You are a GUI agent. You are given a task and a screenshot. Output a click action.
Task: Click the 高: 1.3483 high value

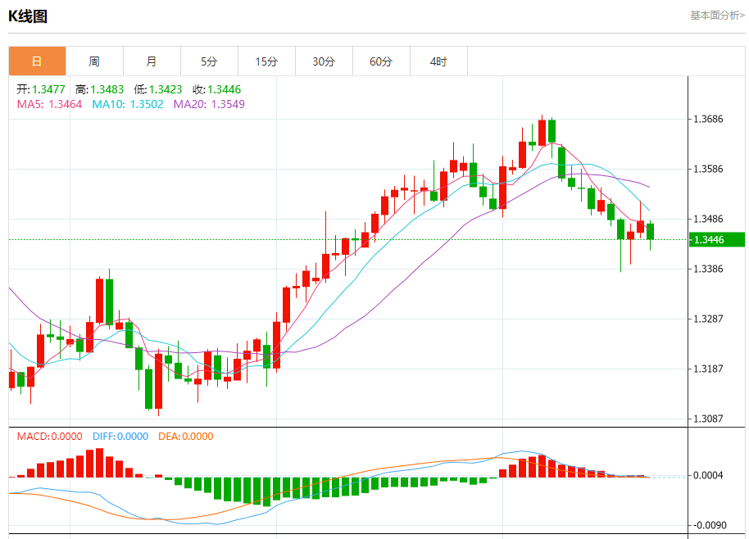pyautogui.click(x=99, y=89)
